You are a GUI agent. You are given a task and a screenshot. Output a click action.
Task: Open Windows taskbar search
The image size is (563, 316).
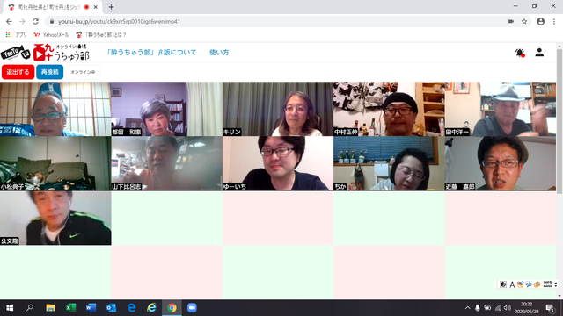[30, 308]
